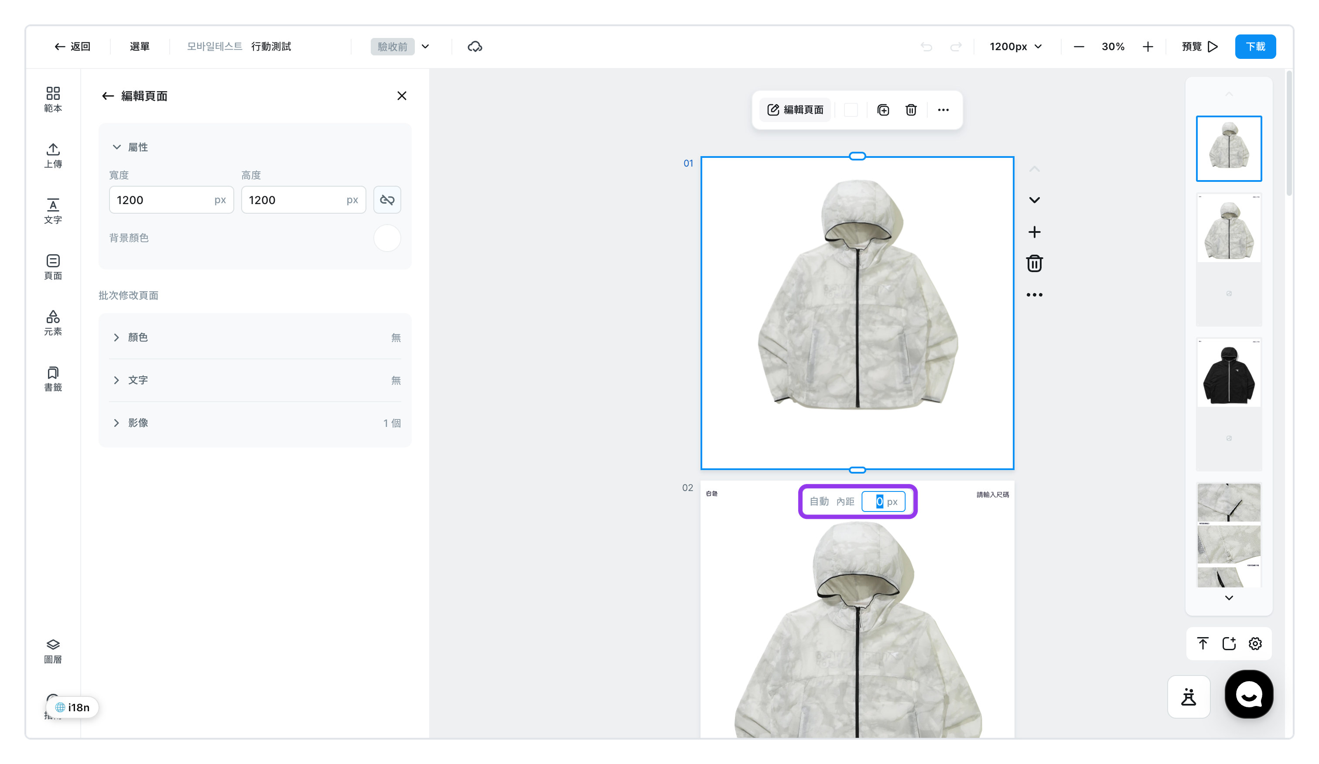Open the 書籤 bookmarks sidebar panel
The height and width of the screenshot is (764, 1319).
(53, 379)
